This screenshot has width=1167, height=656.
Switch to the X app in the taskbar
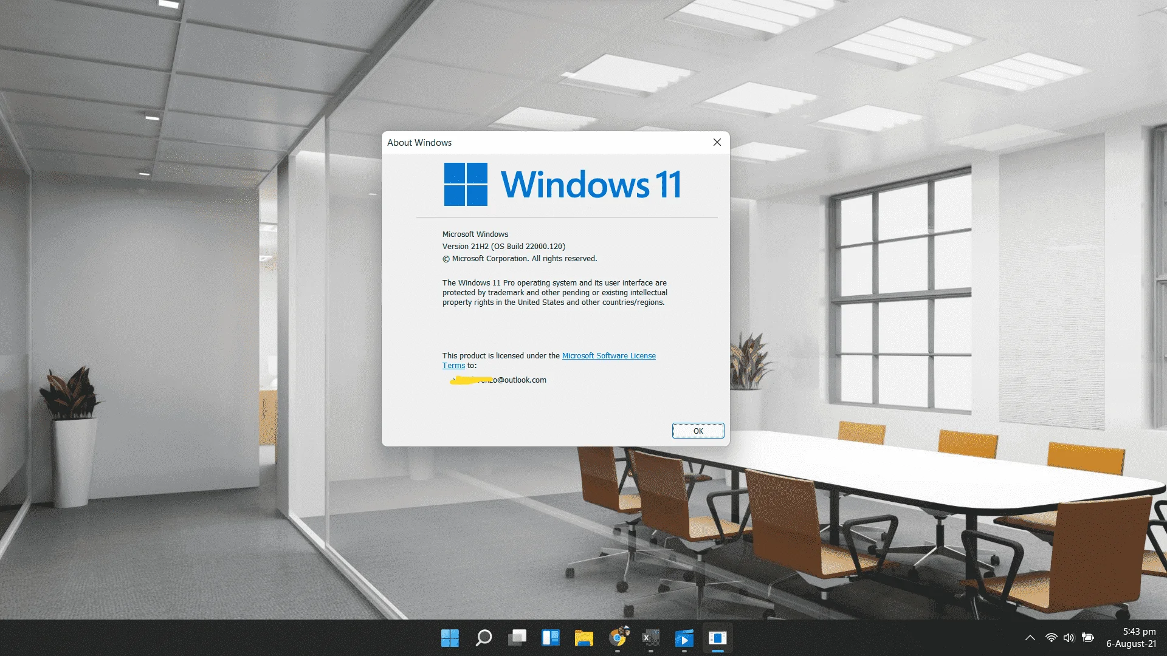pos(650,638)
